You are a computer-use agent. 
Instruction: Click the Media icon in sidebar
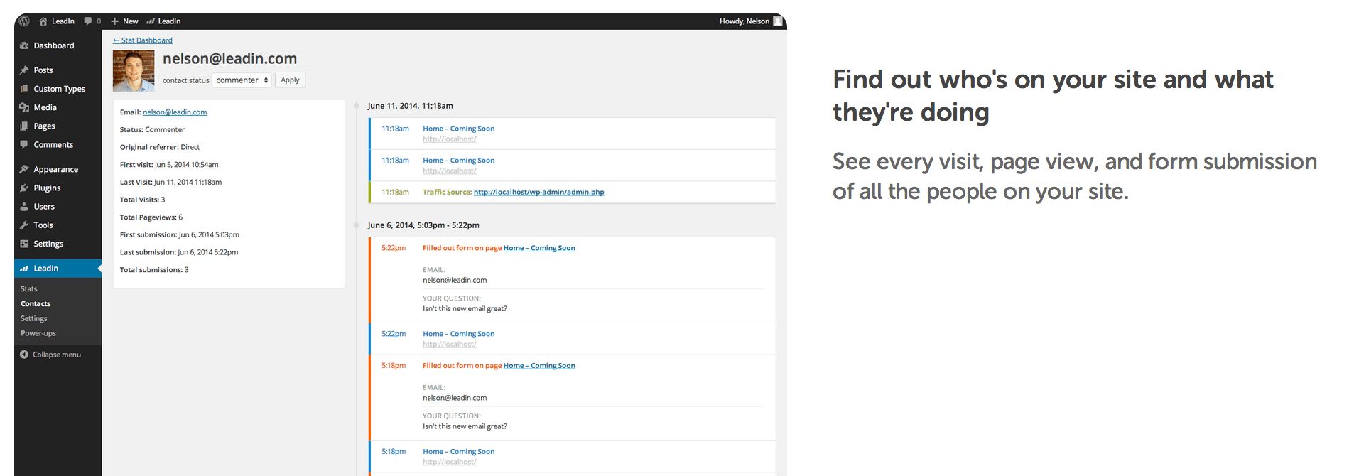pyautogui.click(x=24, y=108)
